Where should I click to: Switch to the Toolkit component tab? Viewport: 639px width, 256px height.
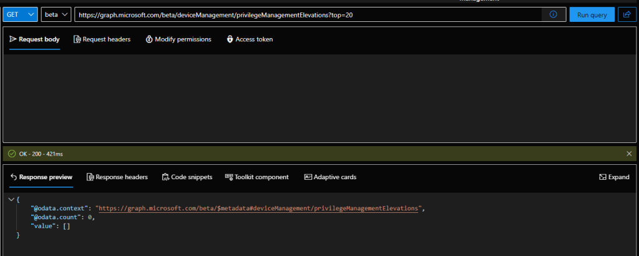point(256,177)
